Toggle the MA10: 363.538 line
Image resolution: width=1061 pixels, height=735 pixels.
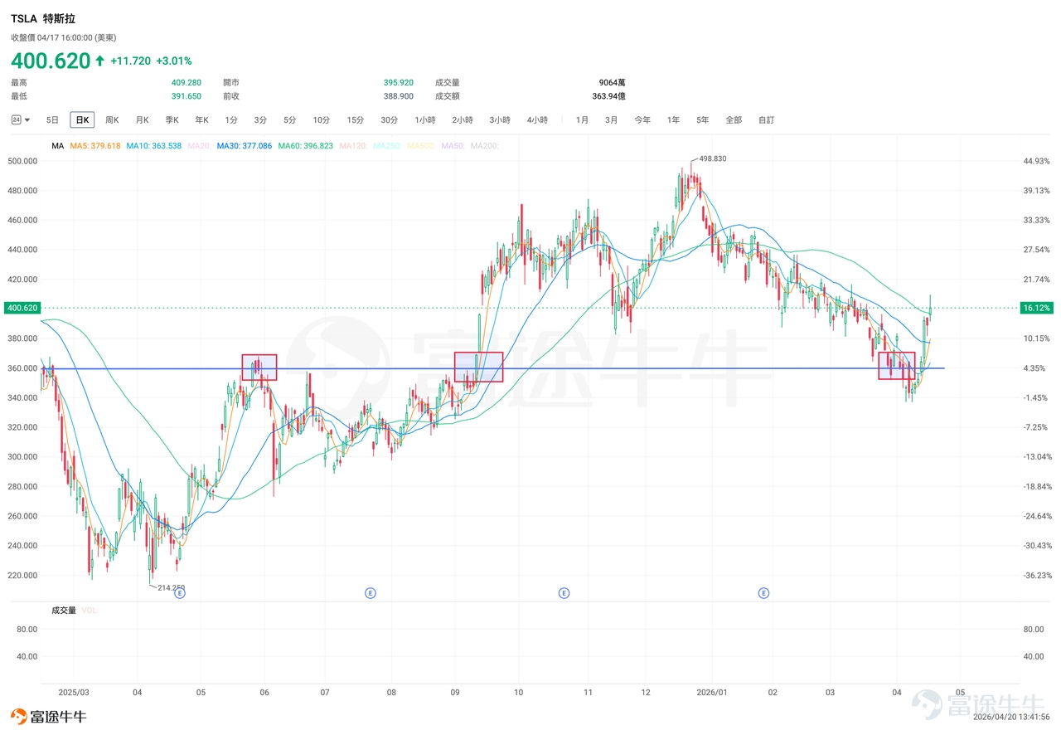(153, 146)
